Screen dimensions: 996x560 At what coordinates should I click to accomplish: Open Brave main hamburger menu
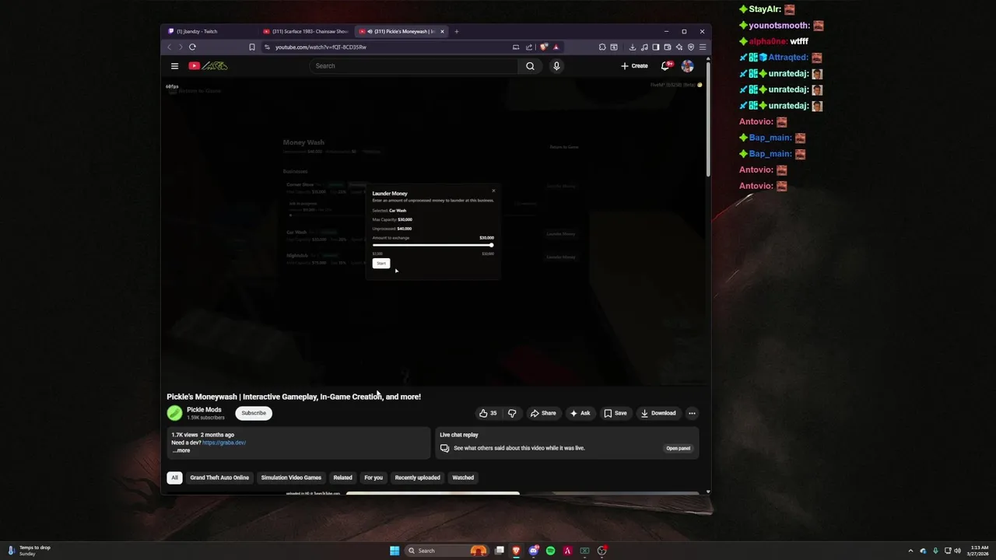702,47
